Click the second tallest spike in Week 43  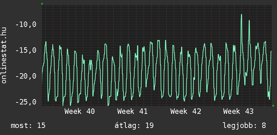(x=249, y=20)
